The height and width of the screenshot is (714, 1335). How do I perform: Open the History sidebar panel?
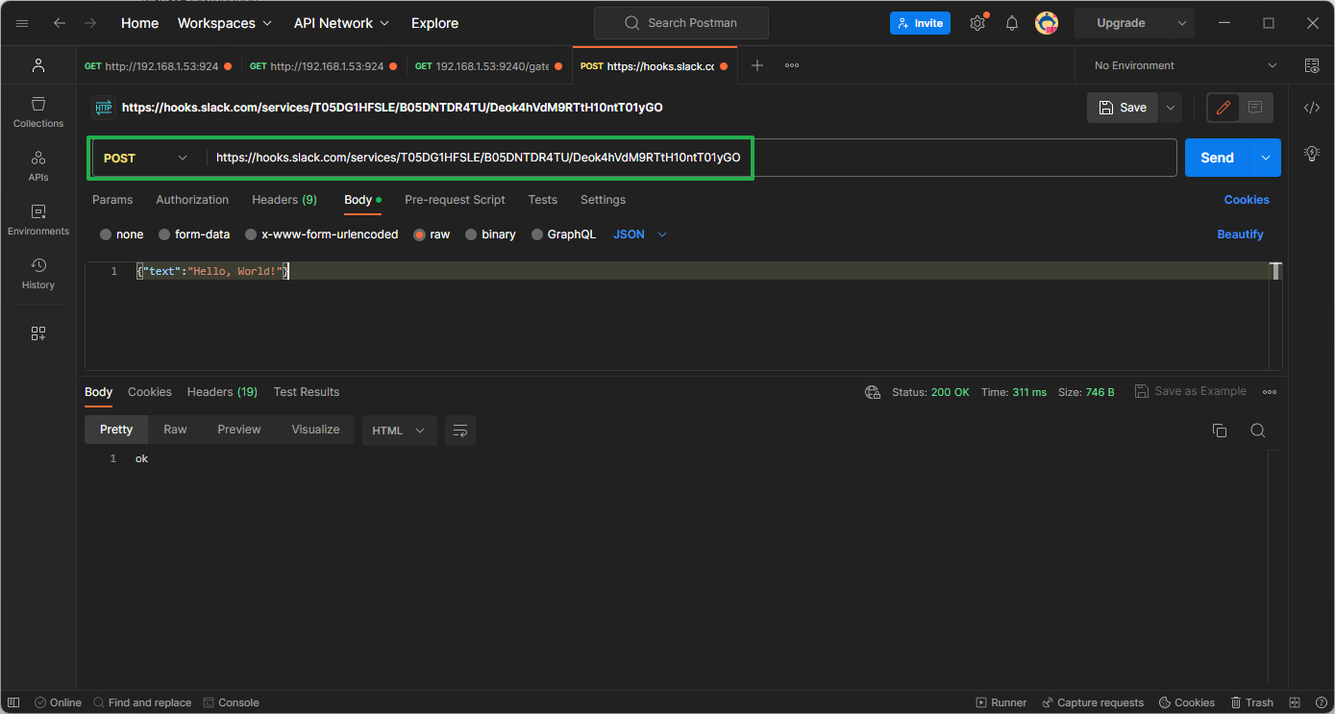tap(38, 273)
